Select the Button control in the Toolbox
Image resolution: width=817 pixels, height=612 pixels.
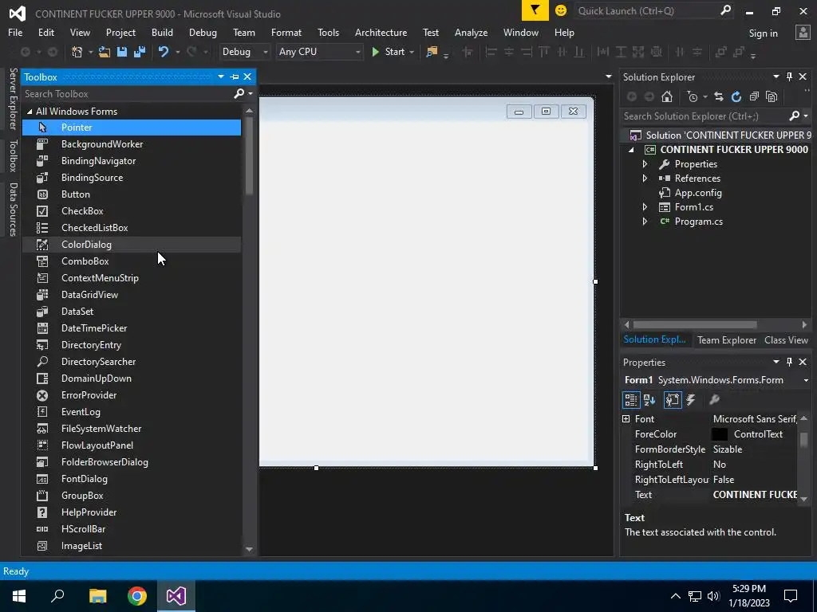coord(132,194)
